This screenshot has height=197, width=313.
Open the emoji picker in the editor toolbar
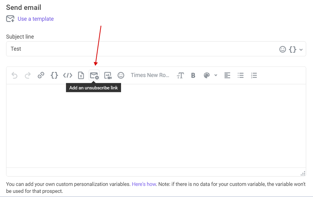(x=121, y=75)
